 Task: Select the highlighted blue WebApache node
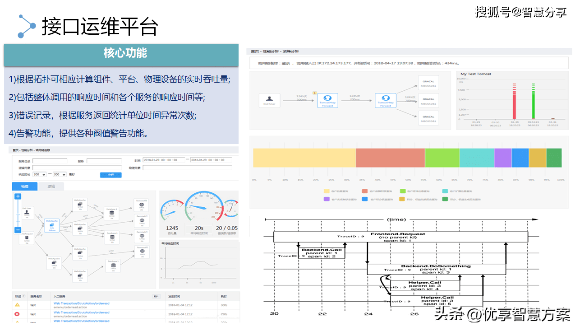pos(52,226)
